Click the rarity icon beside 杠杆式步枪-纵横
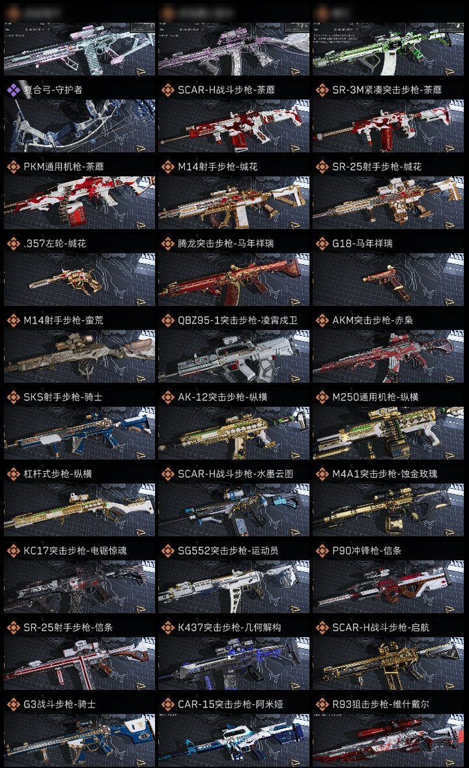The width and height of the screenshot is (469, 768). (x=13, y=474)
